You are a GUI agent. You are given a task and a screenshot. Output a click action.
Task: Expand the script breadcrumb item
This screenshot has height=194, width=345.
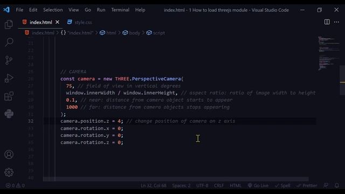pyautogui.click(x=156, y=33)
